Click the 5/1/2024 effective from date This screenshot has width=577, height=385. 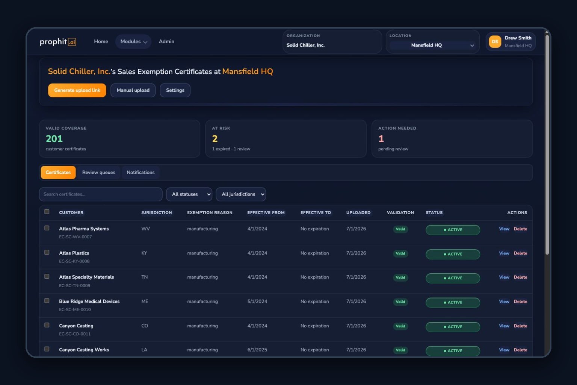pos(257,302)
